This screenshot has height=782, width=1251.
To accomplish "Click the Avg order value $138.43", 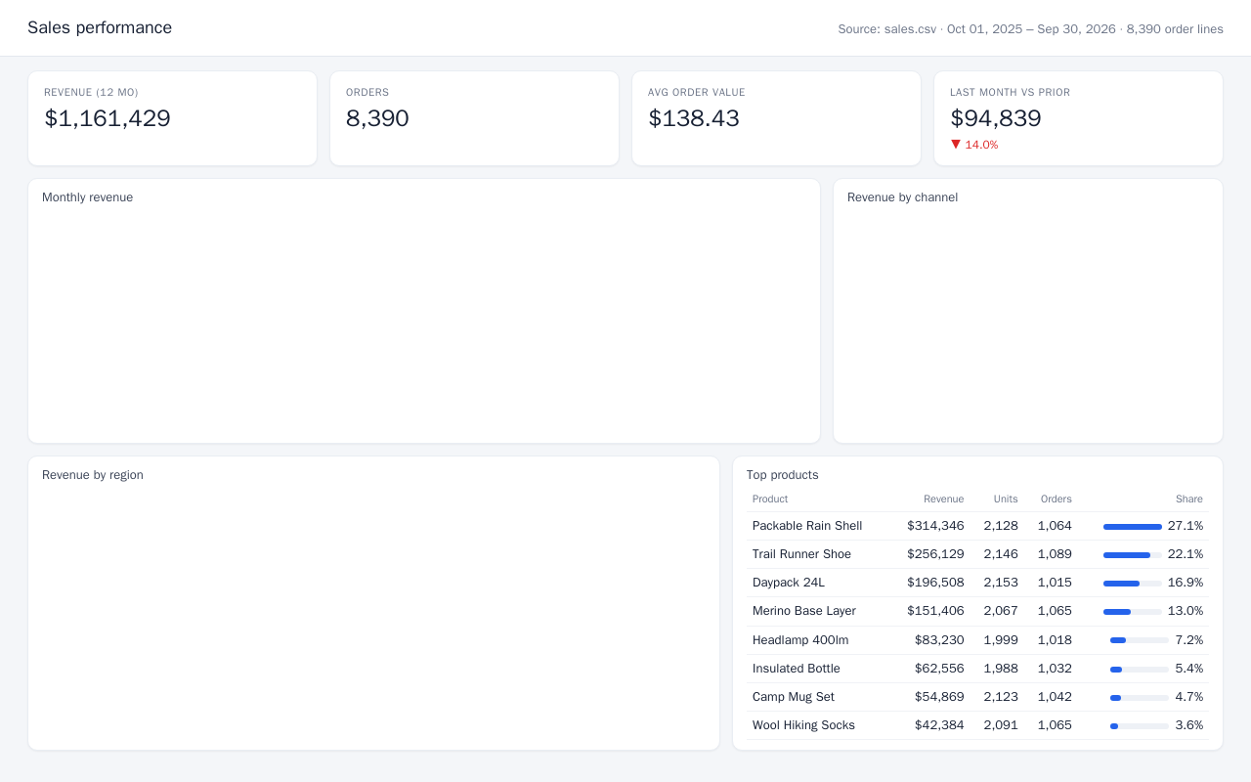I will pyautogui.click(x=694, y=118).
